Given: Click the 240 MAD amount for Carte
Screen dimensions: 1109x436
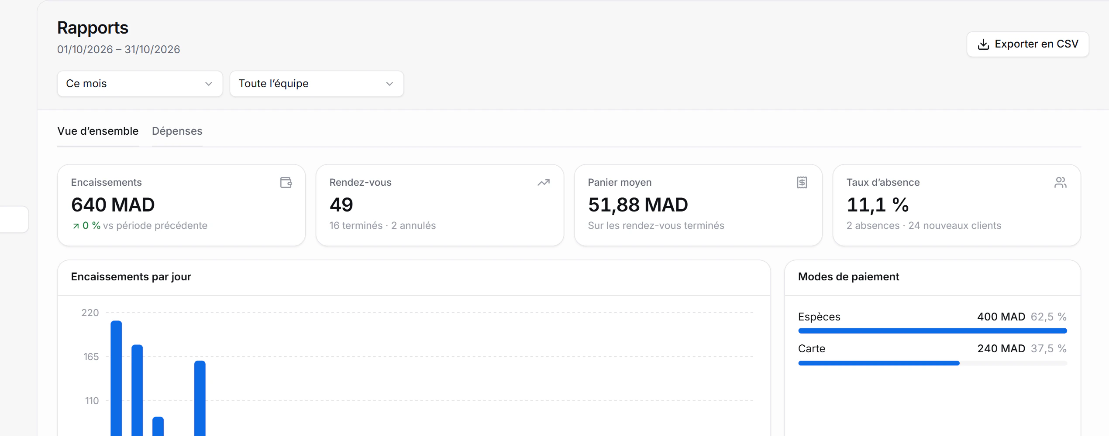Looking at the screenshot, I should (x=1001, y=349).
